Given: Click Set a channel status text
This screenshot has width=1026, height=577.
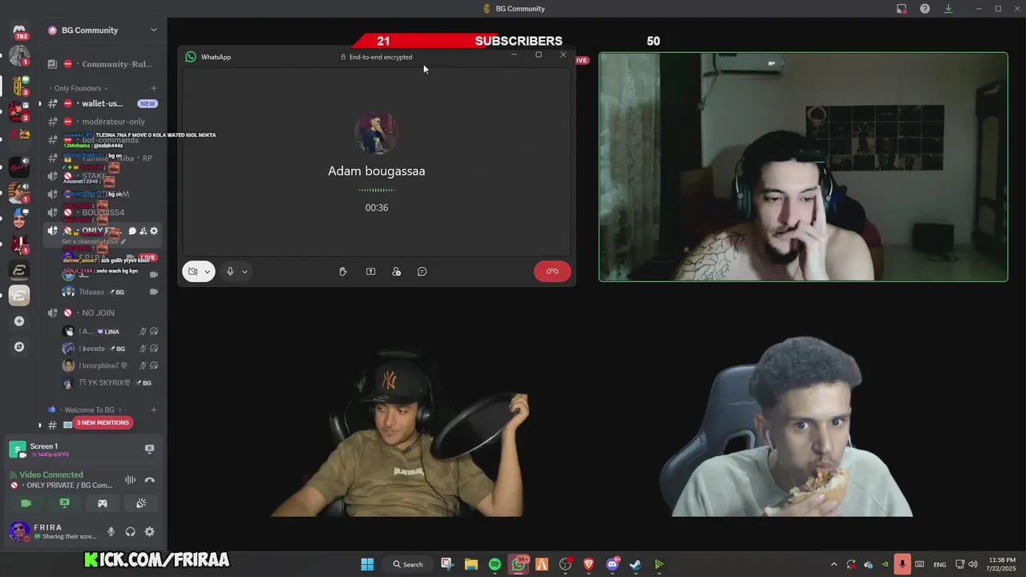Looking at the screenshot, I should [x=94, y=241].
